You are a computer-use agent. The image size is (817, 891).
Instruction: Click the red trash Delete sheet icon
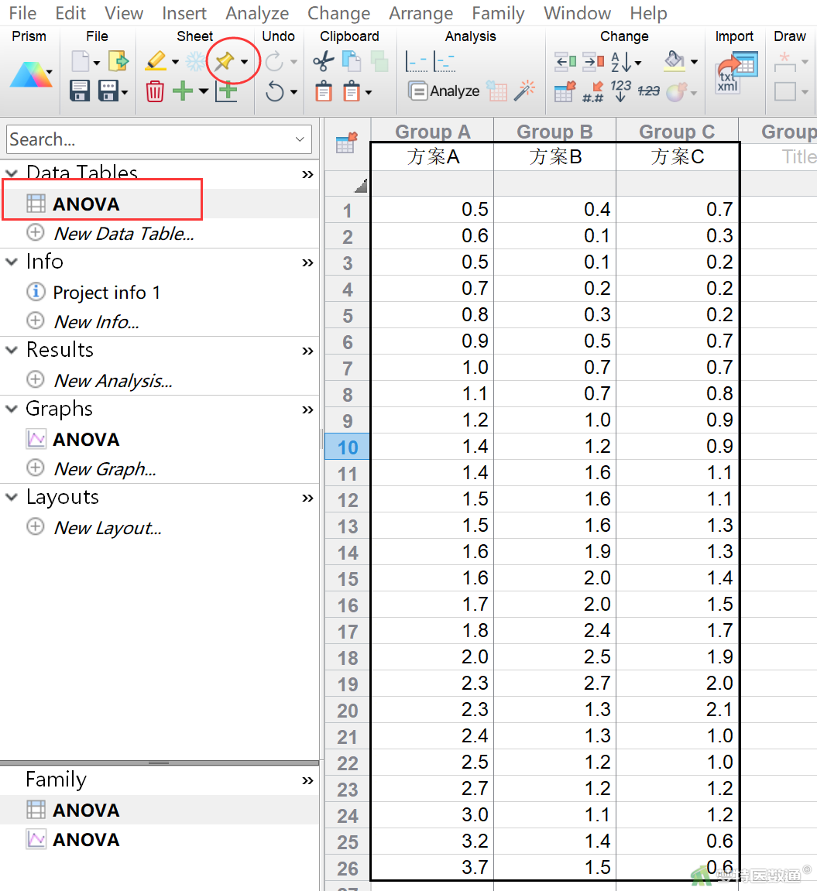click(x=155, y=91)
